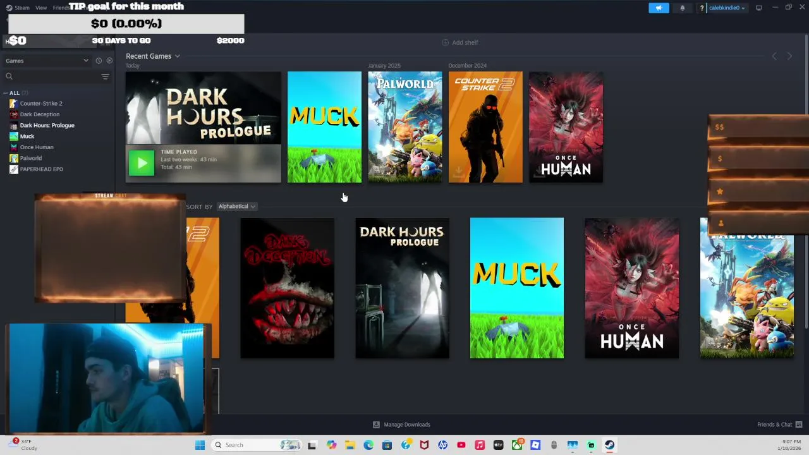Screen dimensions: 809x455
Task: Open Microsoft Edge from taskbar
Action: (x=368, y=445)
